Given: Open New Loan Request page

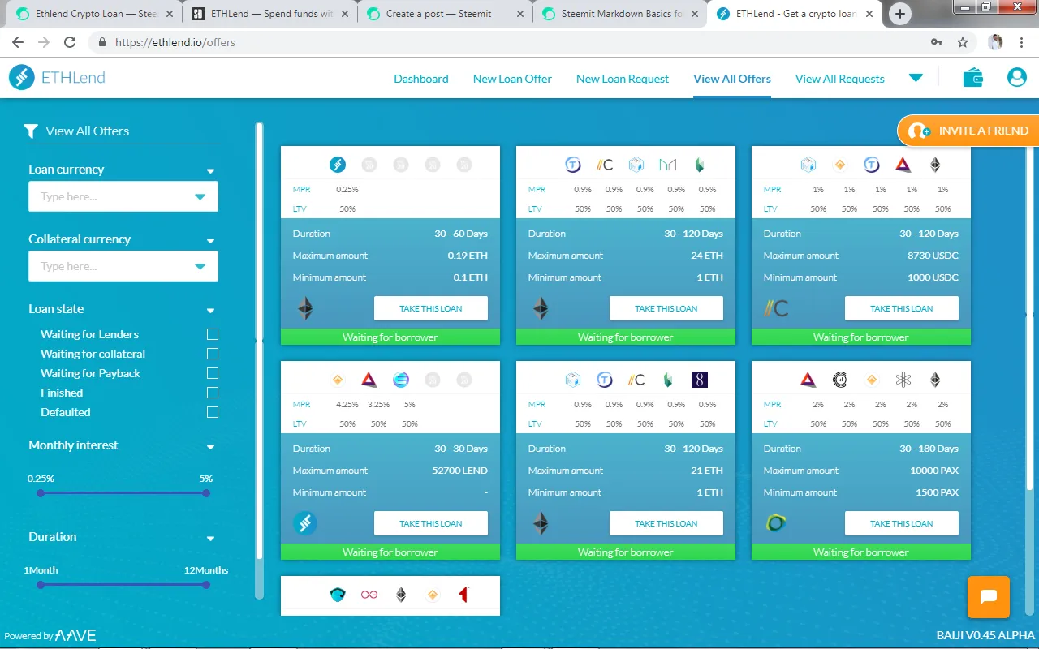Looking at the screenshot, I should (x=623, y=79).
